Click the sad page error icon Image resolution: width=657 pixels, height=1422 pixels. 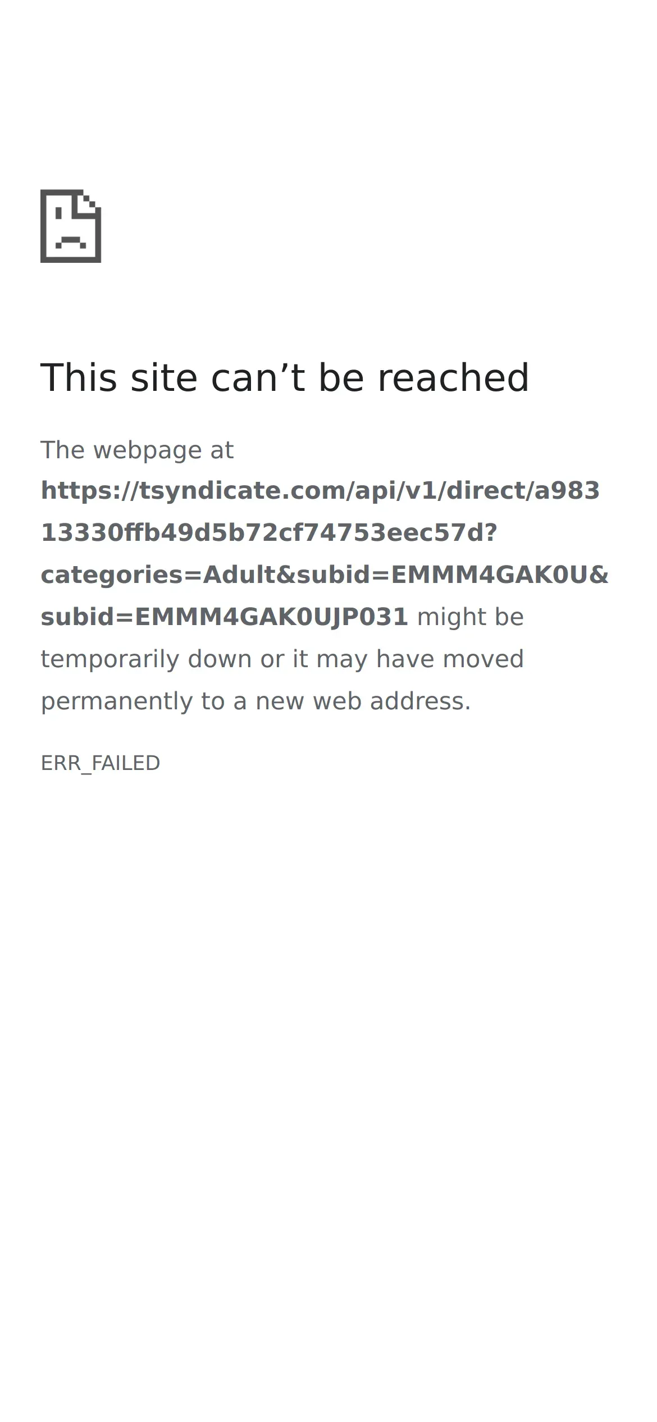point(71,226)
